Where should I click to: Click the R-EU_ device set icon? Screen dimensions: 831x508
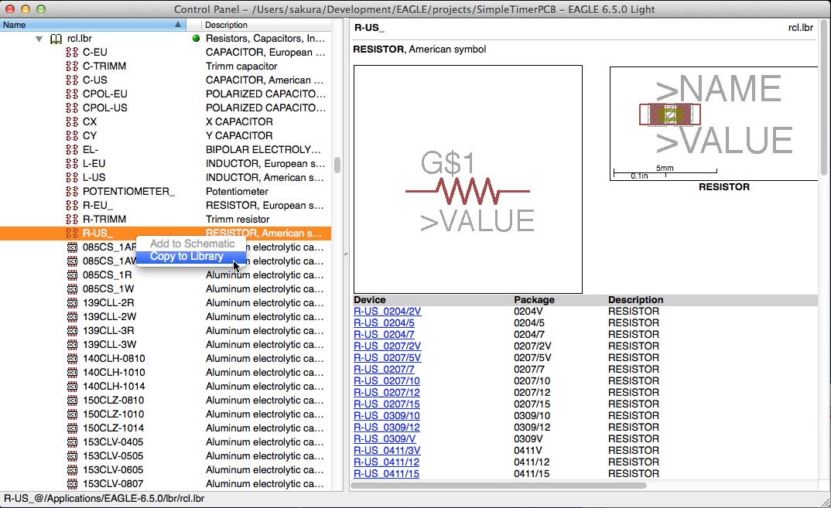[72, 206]
